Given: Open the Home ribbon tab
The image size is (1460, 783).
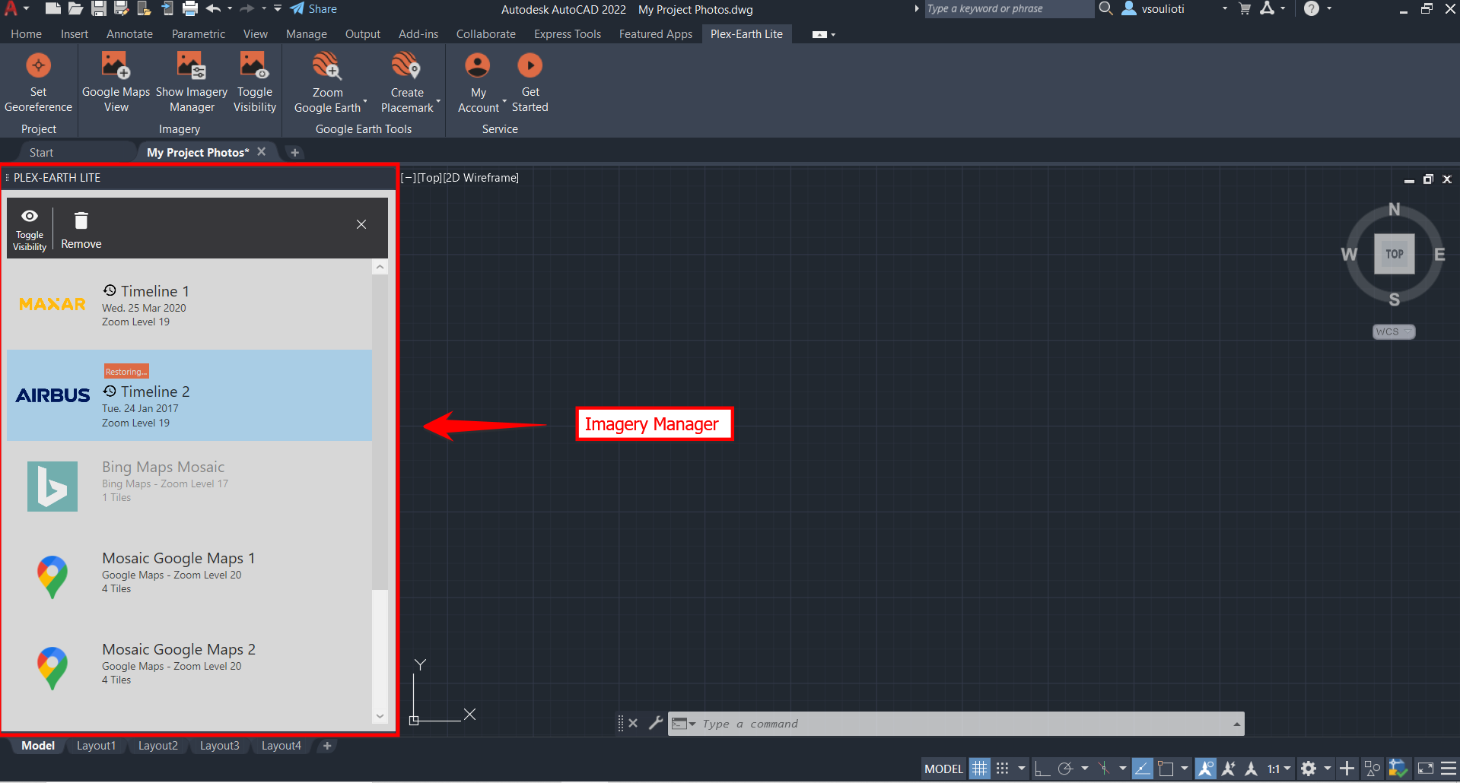Looking at the screenshot, I should point(27,34).
